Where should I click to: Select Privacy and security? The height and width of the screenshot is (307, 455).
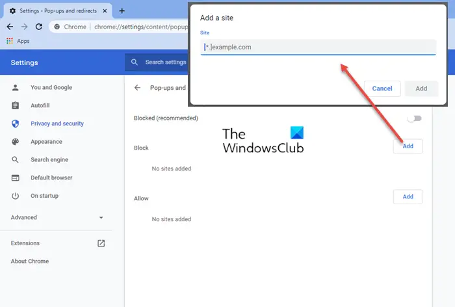click(57, 124)
